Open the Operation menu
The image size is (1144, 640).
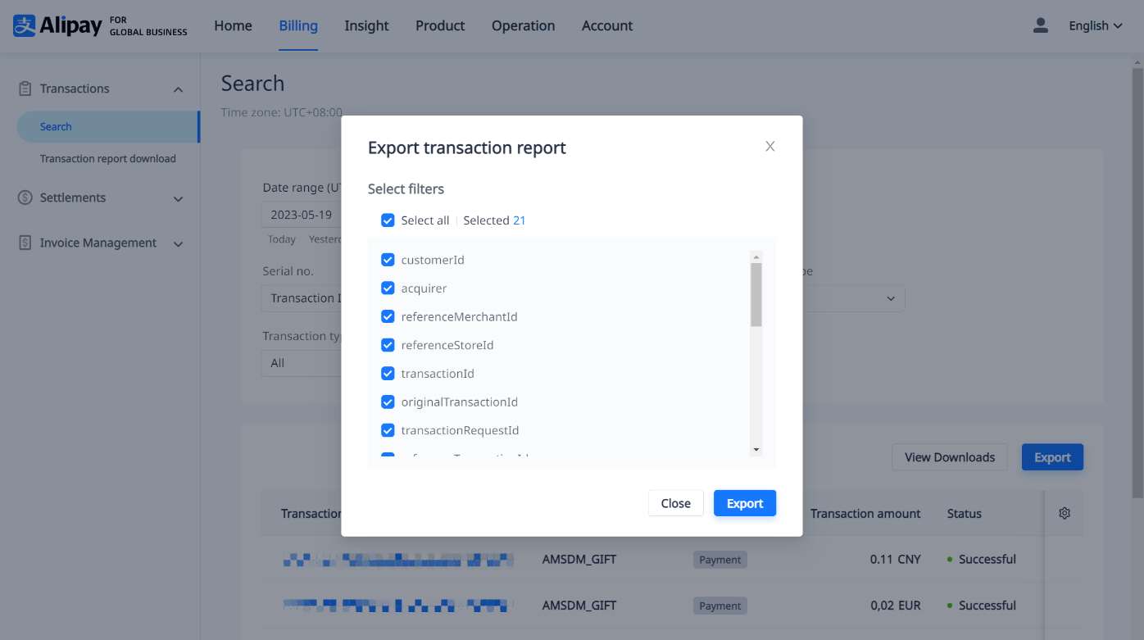click(523, 25)
